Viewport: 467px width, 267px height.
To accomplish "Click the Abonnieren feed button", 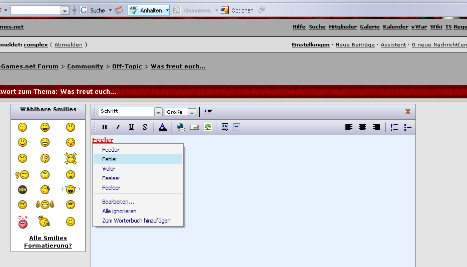I will pyautogui.click(x=192, y=10).
